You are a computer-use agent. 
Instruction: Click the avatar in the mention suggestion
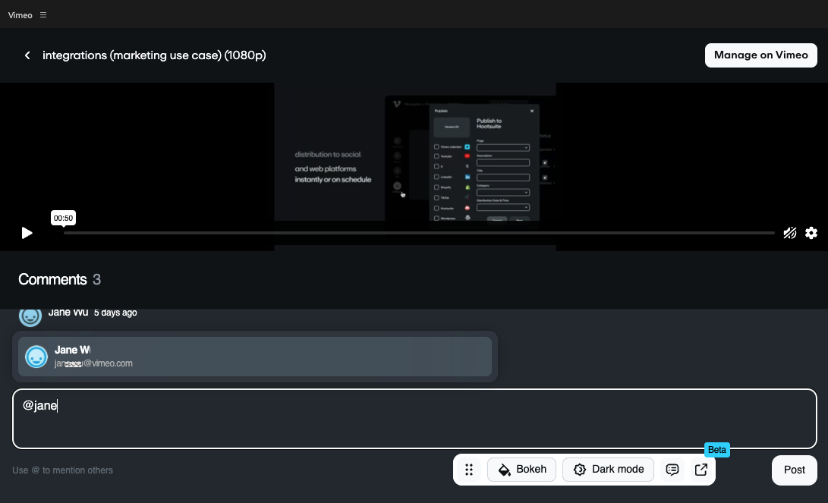(36, 357)
